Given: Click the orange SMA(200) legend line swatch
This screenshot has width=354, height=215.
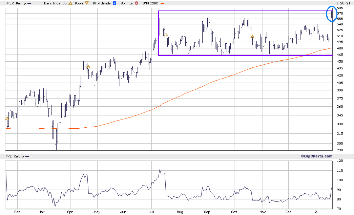Looking at the screenshot, I should click(x=162, y=3).
